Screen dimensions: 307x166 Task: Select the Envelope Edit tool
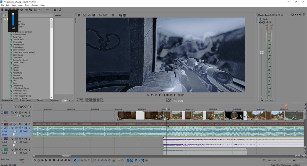pyautogui.click(x=82, y=160)
